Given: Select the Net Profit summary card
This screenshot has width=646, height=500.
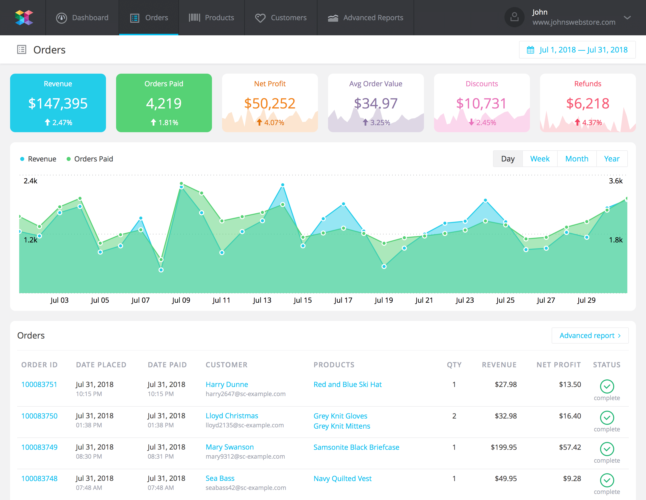Looking at the screenshot, I should tap(270, 103).
